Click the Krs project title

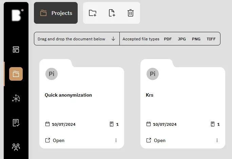(x=150, y=95)
